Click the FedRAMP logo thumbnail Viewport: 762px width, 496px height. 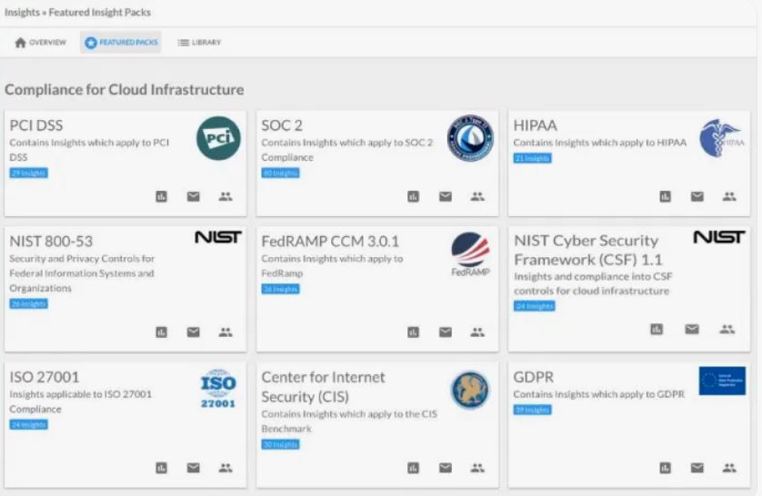(470, 254)
